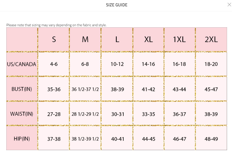Click the WAIST(IN) row label
The image size is (232, 162).
click(x=22, y=114)
